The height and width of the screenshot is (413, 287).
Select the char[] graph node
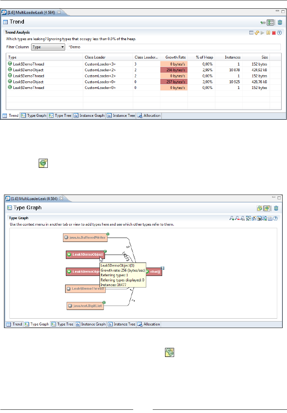click(154, 272)
